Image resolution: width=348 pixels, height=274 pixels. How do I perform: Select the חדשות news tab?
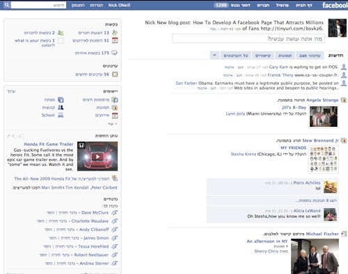[335, 55]
